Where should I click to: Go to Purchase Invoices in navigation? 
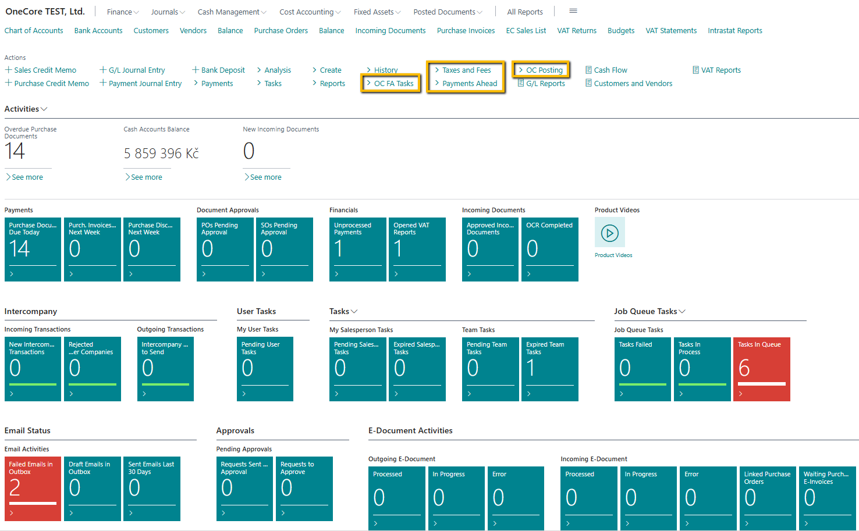(x=466, y=30)
